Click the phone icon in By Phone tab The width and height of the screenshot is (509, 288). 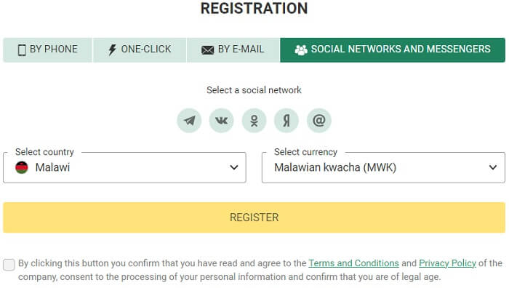coord(22,50)
